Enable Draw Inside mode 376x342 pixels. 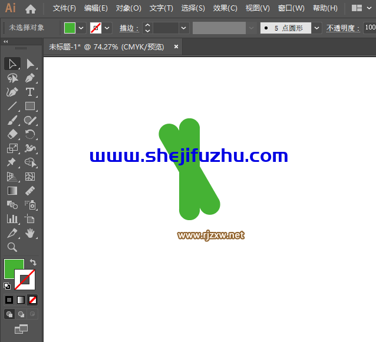pyautogui.click(x=32, y=314)
